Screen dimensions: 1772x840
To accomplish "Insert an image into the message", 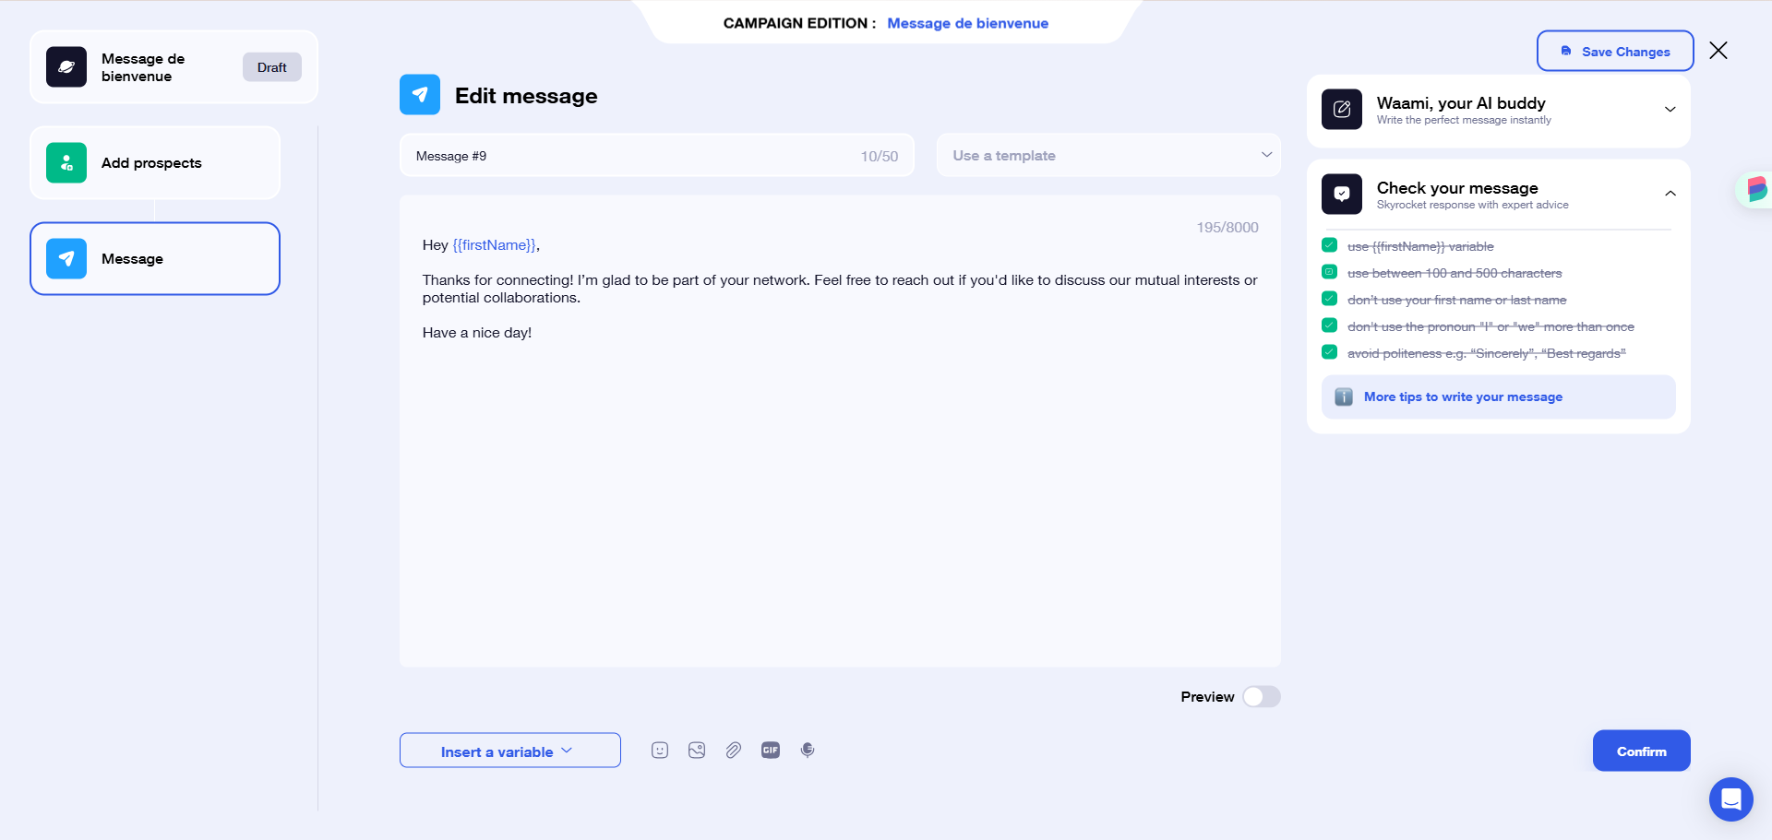I will tap(697, 750).
